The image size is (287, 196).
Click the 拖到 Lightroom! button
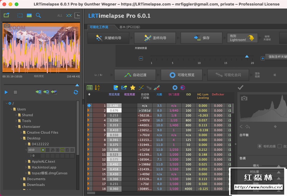(242, 38)
